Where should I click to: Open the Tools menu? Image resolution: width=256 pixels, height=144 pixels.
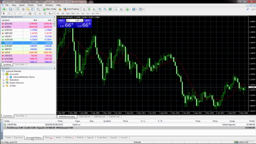tap(39, 5)
